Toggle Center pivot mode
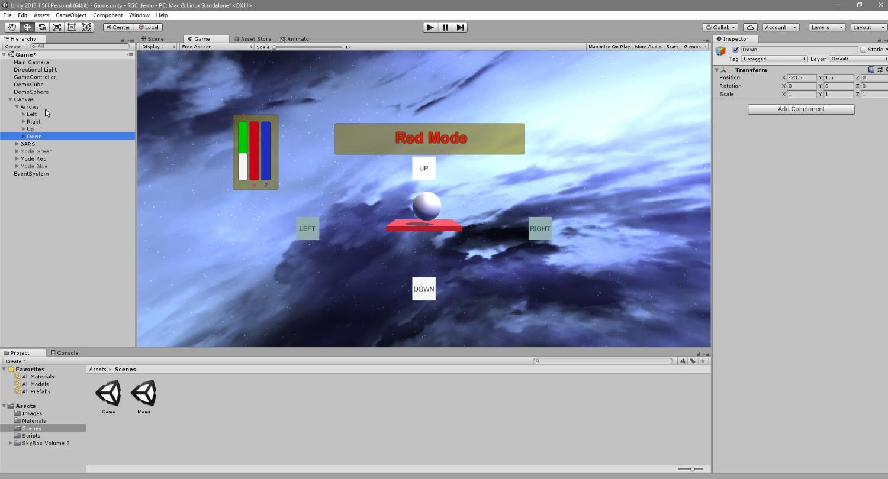Viewport: 888px width, 479px height. pos(118,27)
